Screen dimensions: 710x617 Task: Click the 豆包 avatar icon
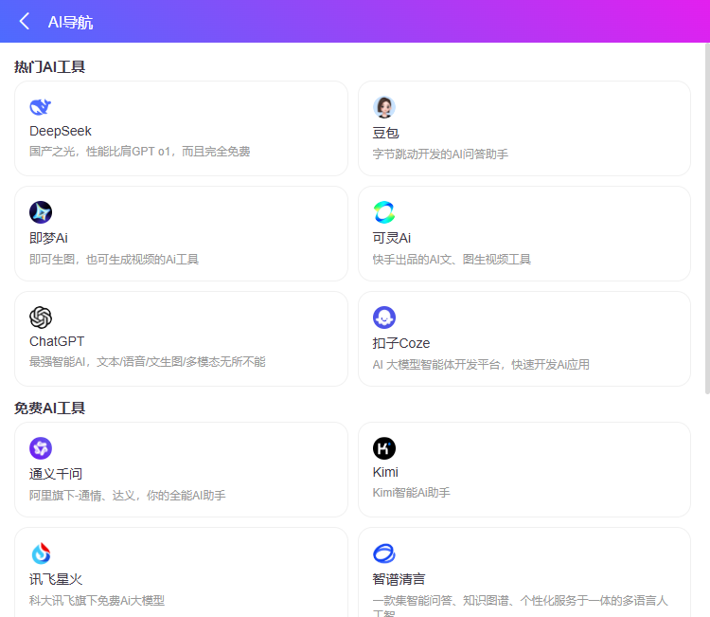pyautogui.click(x=384, y=107)
